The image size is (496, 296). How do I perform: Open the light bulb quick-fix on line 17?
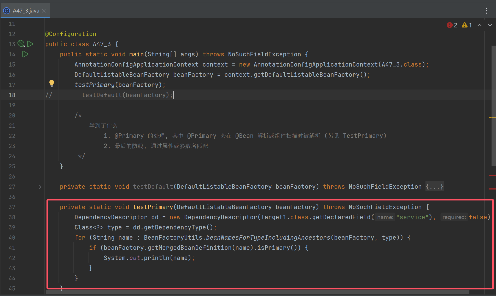[x=52, y=84]
